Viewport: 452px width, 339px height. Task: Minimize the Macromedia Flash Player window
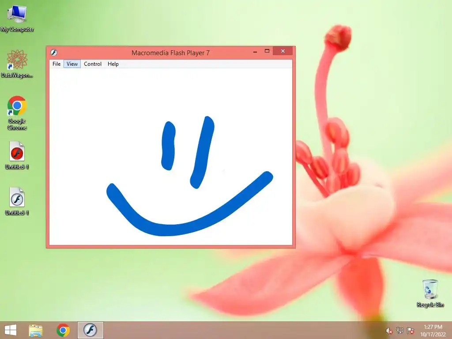coord(255,51)
